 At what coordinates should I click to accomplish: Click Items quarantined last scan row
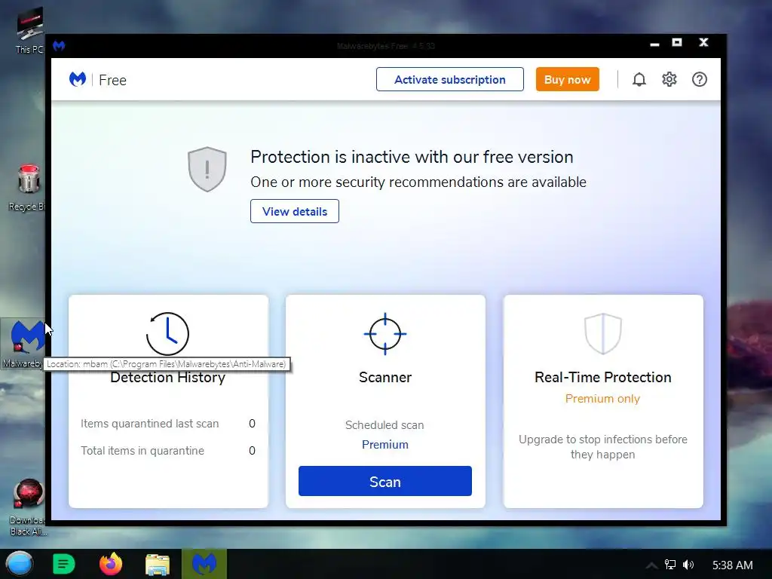pos(168,424)
